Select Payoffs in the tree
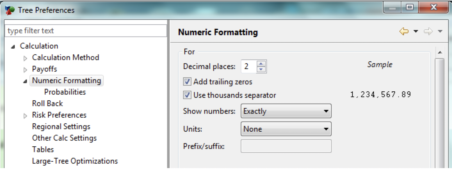The image size is (452, 170). pyautogui.click(x=44, y=69)
